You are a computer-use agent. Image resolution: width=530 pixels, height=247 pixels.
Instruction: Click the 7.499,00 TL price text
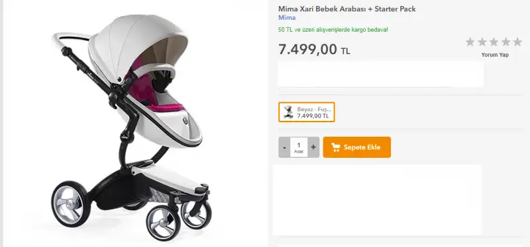[314, 50]
